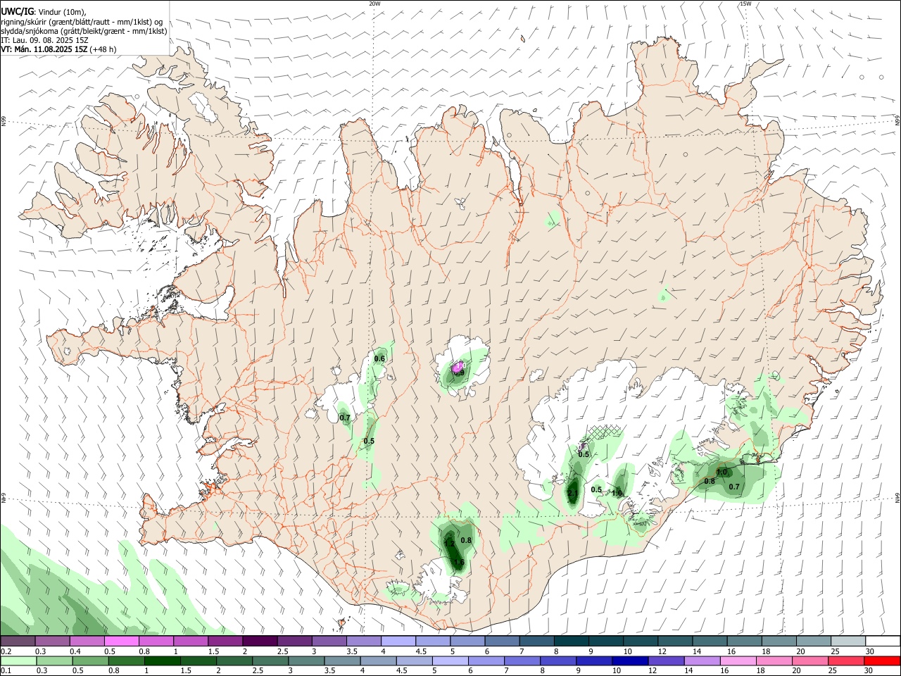Viewport: 901px width, 676px height.
Task: Click the 0.1 scale label
Action: [x=6, y=671]
